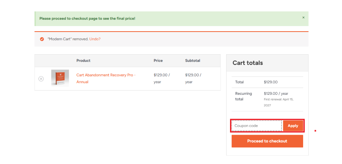The width and height of the screenshot is (342, 164).
Task: Open Cart Abandonment Recovery Pro - Annual link
Action: [106, 79]
